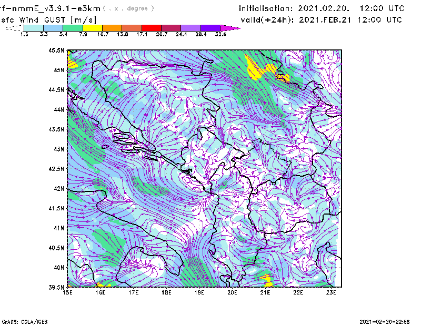Click the 20E longitude label

click(232, 292)
